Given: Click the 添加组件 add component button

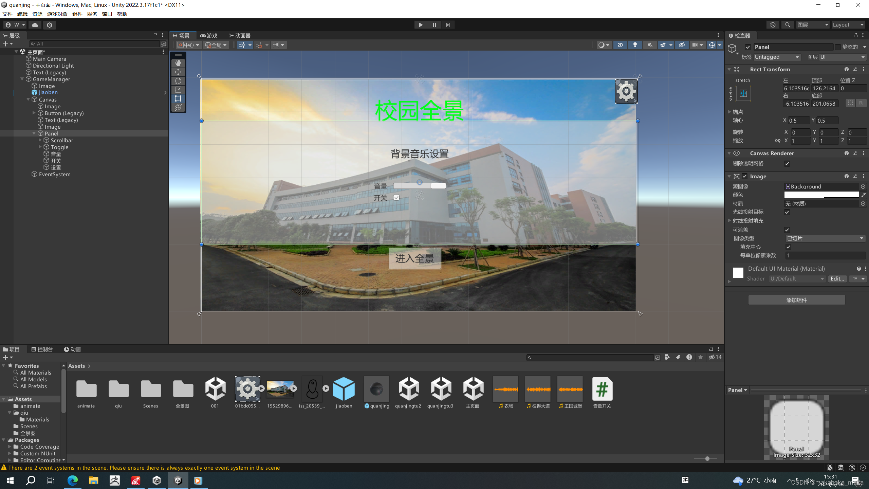Looking at the screenshot, I should point(796,300).
